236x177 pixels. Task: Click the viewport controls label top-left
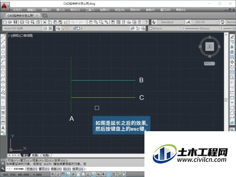pyautogui.click(x=20, y=35)
